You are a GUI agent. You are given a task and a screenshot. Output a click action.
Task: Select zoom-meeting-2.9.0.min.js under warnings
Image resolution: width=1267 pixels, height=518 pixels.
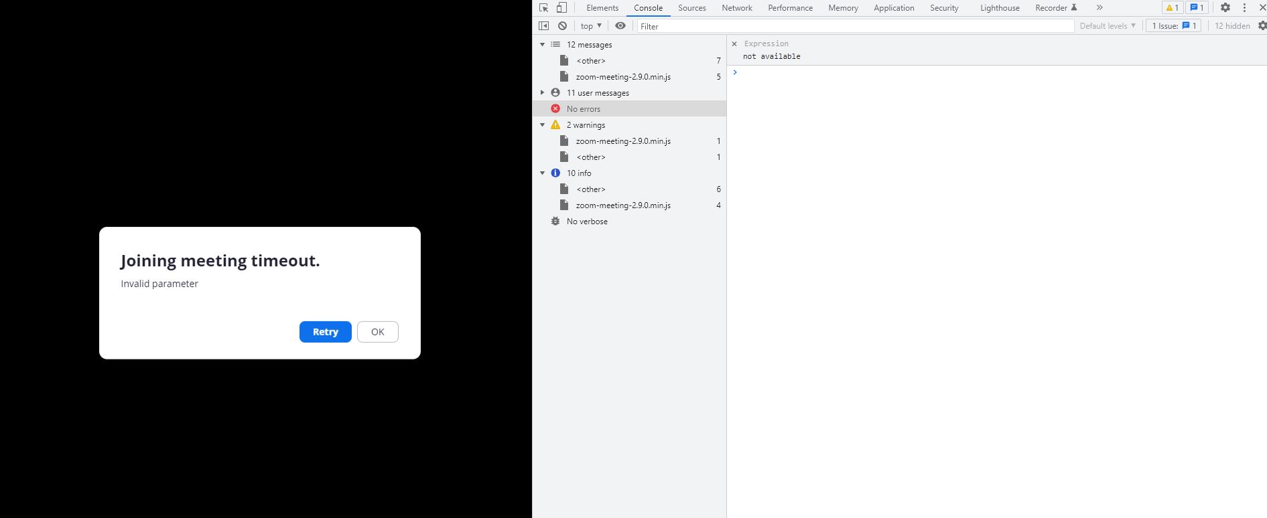pyautogui.click(x=630, y=141)
